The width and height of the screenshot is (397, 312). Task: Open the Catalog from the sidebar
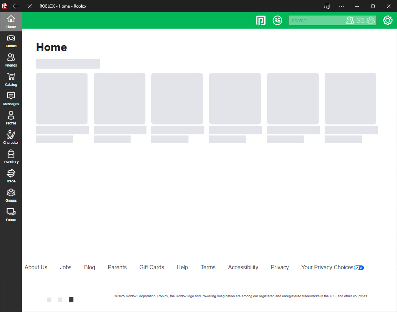coord(11,79)
